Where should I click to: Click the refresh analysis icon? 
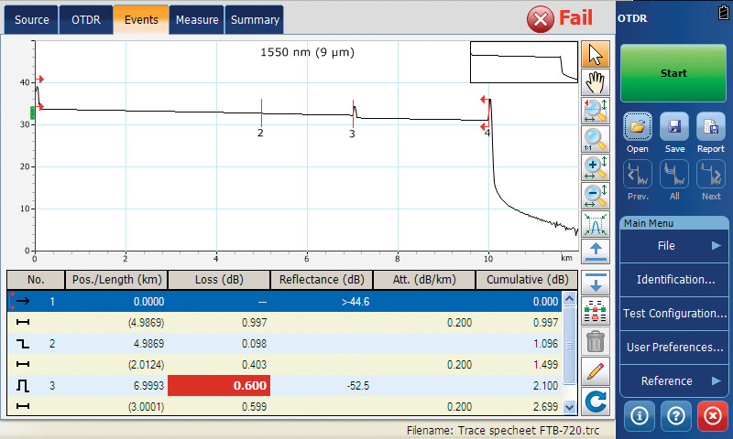point(596,400)
